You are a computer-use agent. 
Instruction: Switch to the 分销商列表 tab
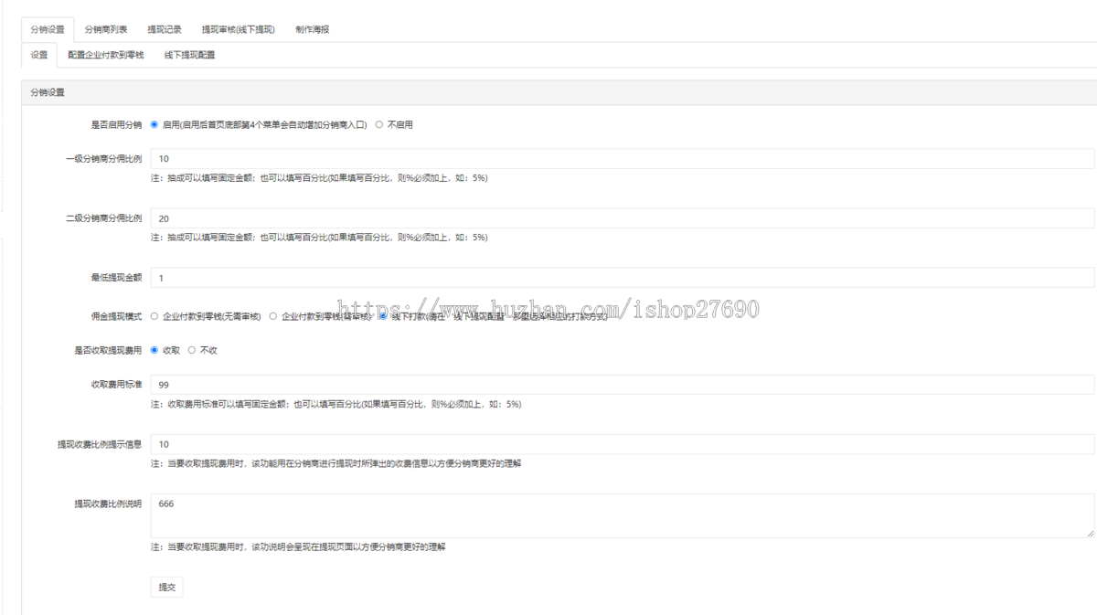point(106,29)
